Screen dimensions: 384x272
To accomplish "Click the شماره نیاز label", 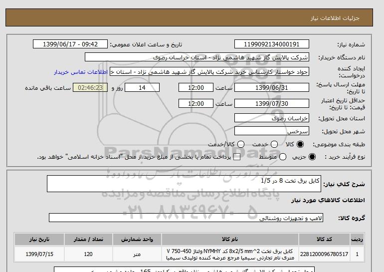I will (x=351, y=44).
